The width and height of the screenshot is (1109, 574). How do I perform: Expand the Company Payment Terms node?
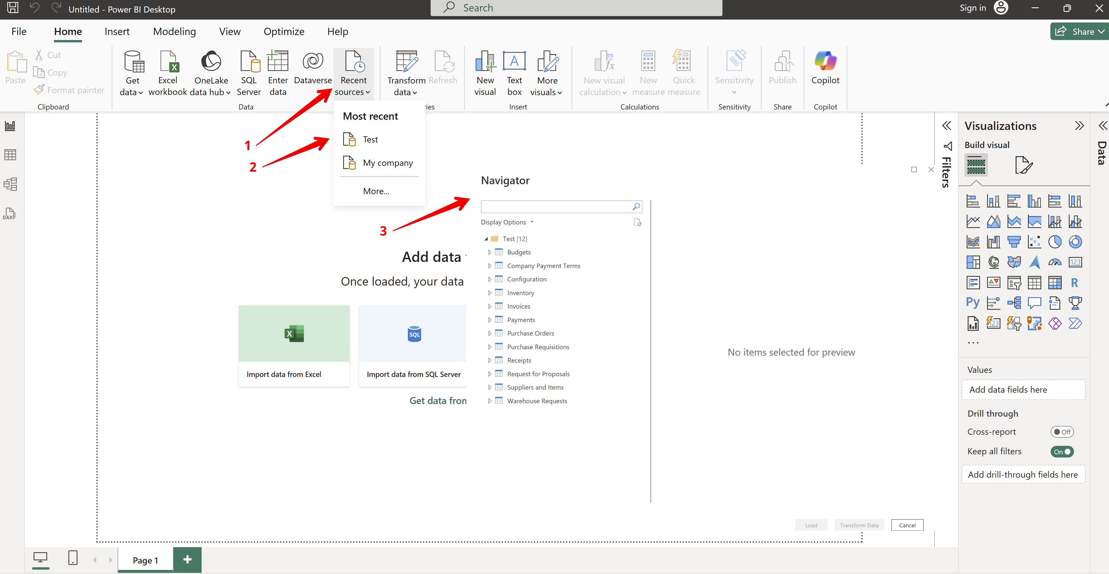pos(490,266)
